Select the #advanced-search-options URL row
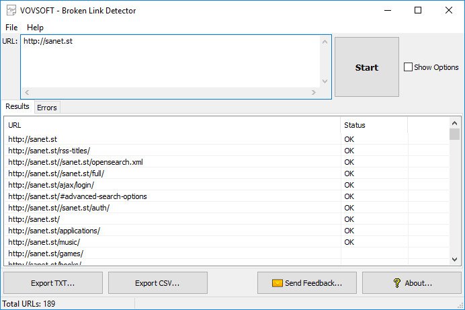The width and height of the screenshot is (465, 310). (227, 196)
